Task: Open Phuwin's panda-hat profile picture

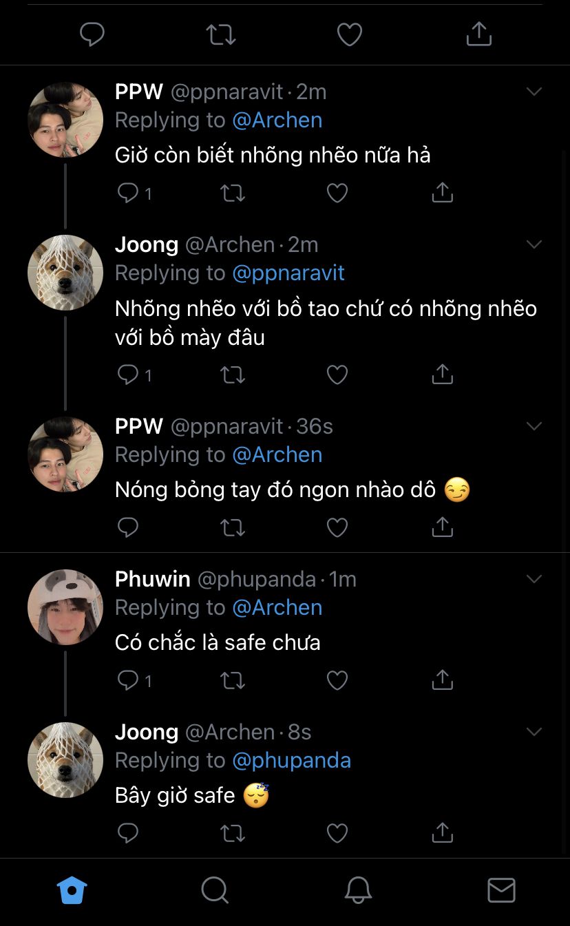Action: coord(65,607)
